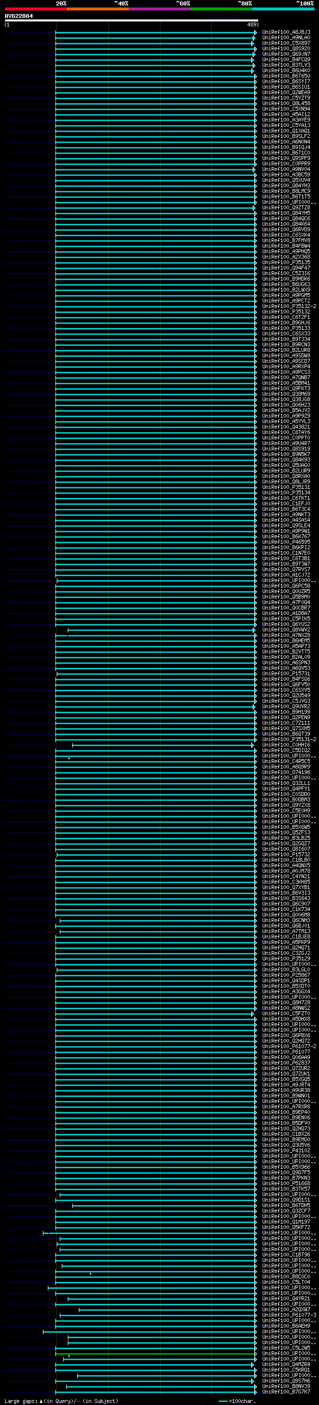Click the alignment bar for UniRef100_Q8VWV2
Image resolution: width=319 pixels, height=1405 pixels.
[161, 630]
